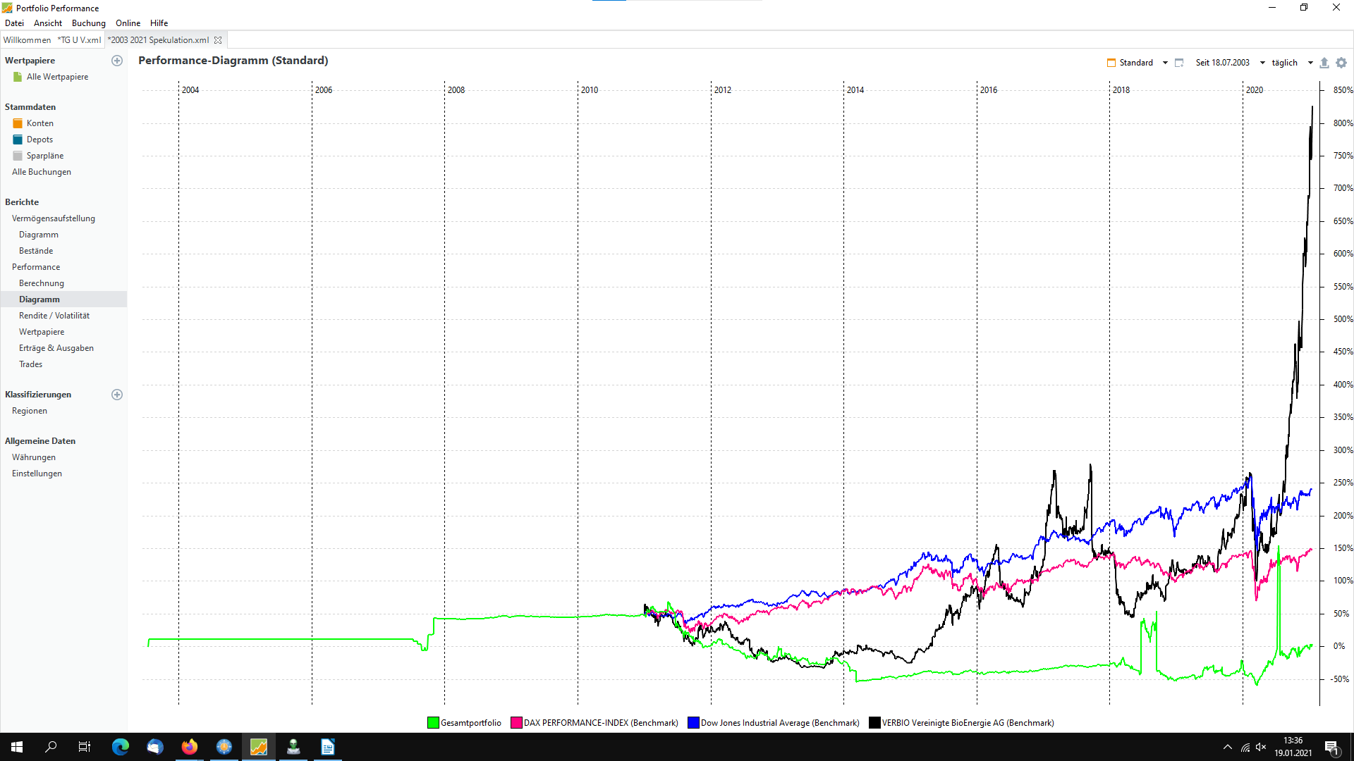This screenshot has height=761, width=1354.
Task: Open the Seit 18.07.2003 period dropdown
Action: coord(1262,63)
